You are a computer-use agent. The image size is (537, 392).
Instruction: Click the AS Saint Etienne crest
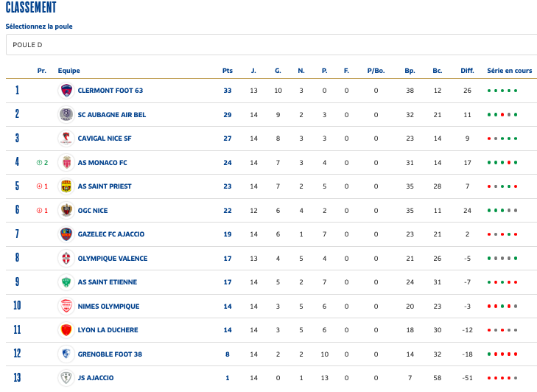(x=66, y=282)
